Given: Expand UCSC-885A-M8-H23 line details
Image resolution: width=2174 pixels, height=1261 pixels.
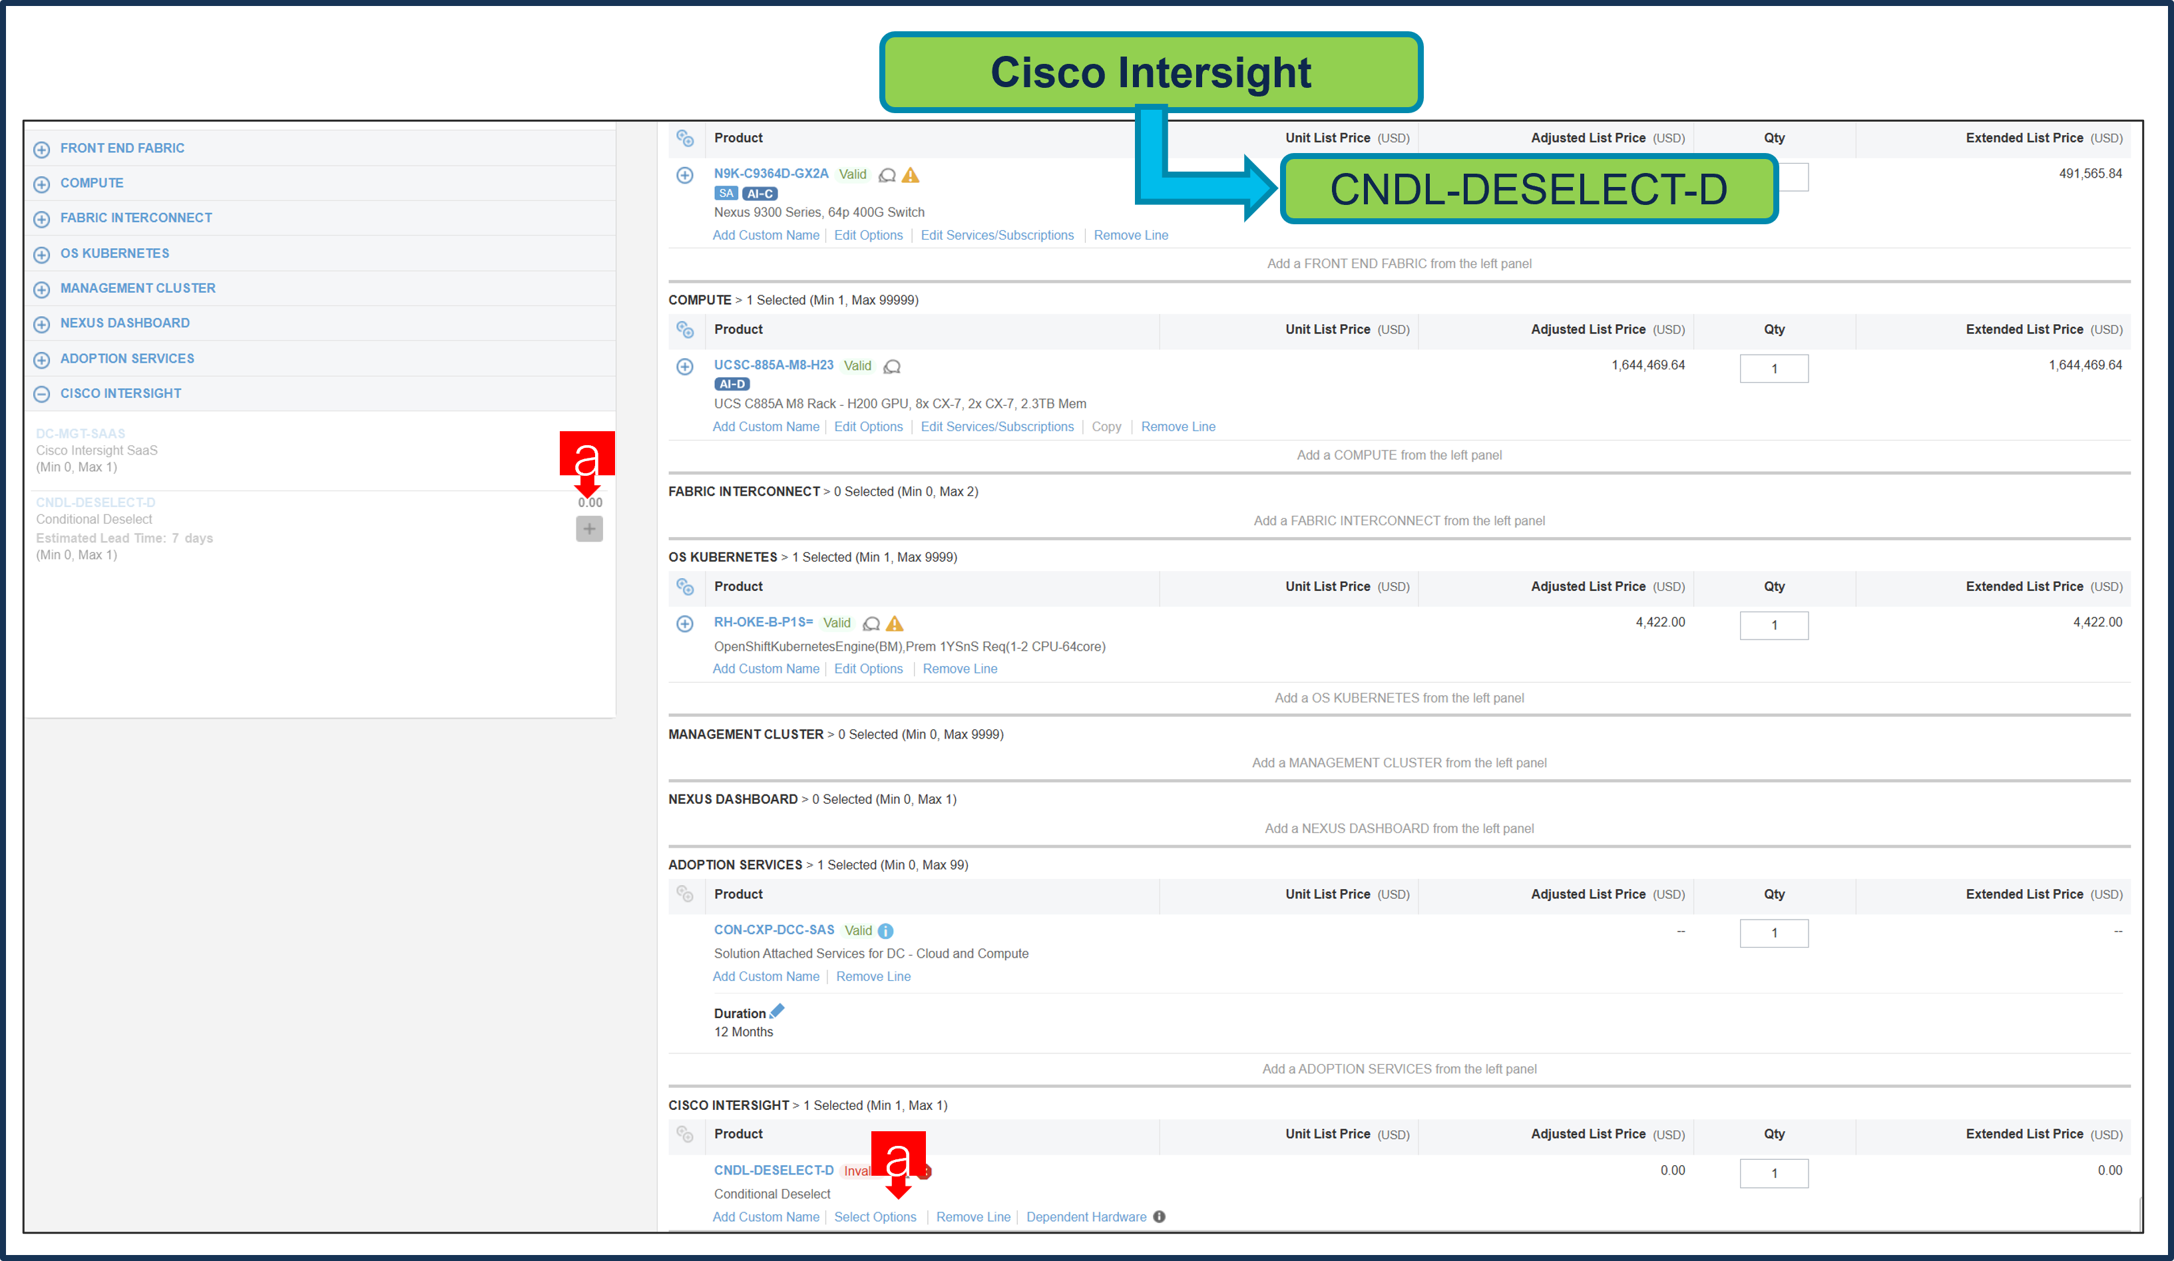Looking at the screenshot, I should (x=685, y=367).
